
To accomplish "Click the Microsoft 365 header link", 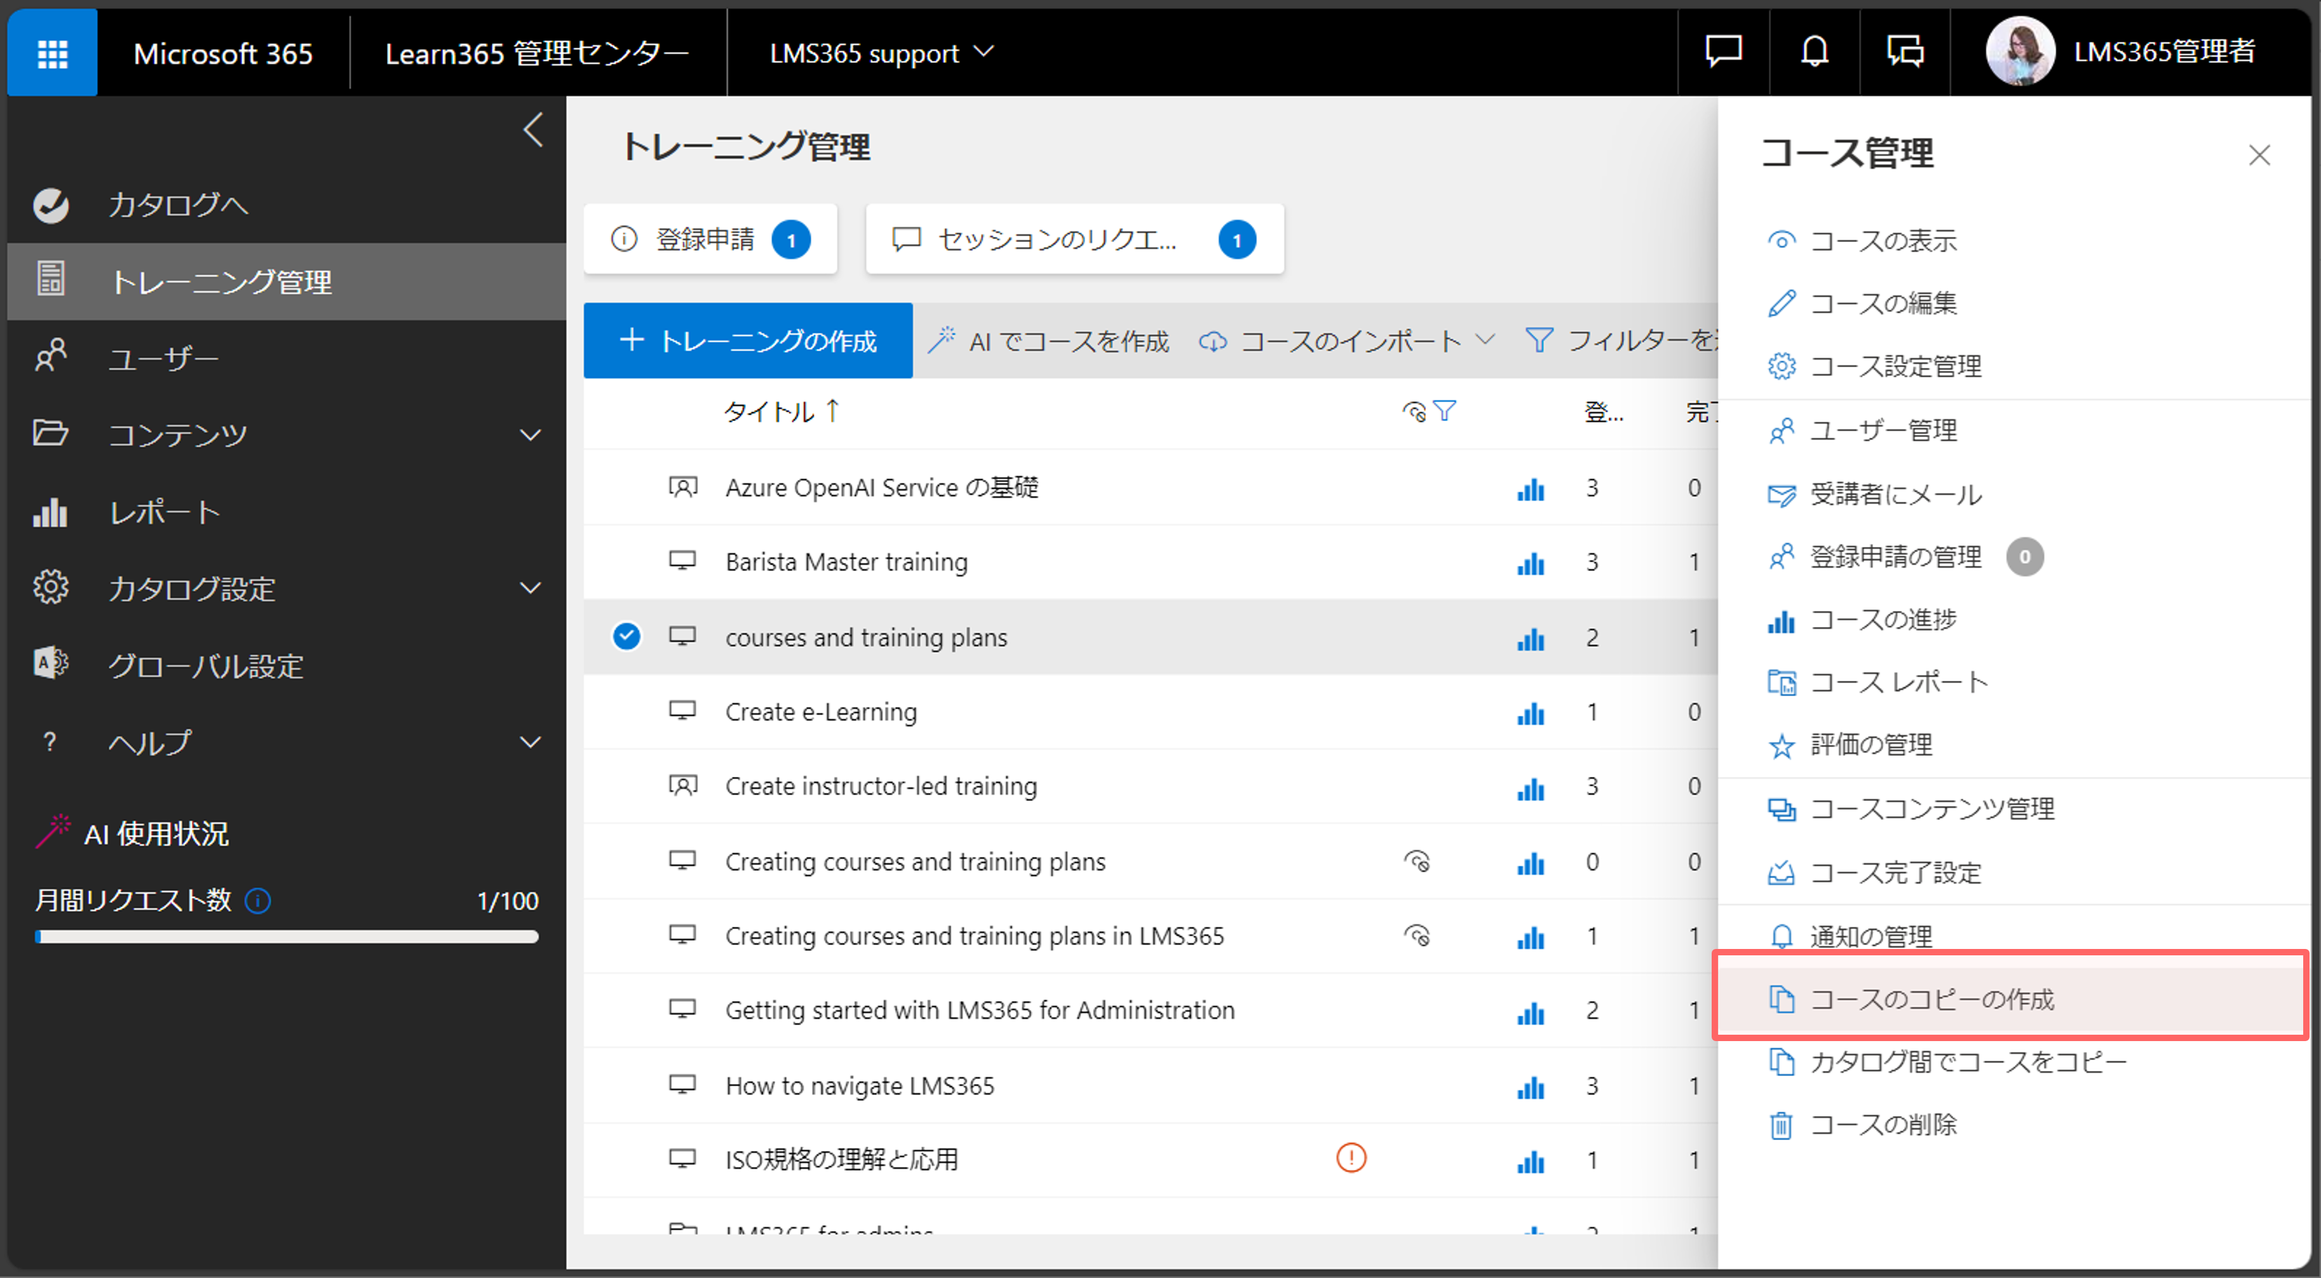I will (224, 53).
